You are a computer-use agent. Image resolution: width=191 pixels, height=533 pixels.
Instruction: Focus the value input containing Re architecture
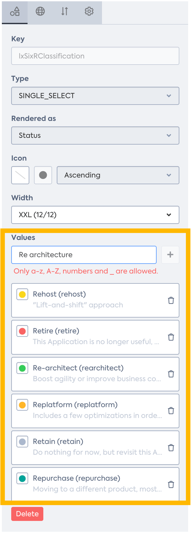(x=83, y=255)
